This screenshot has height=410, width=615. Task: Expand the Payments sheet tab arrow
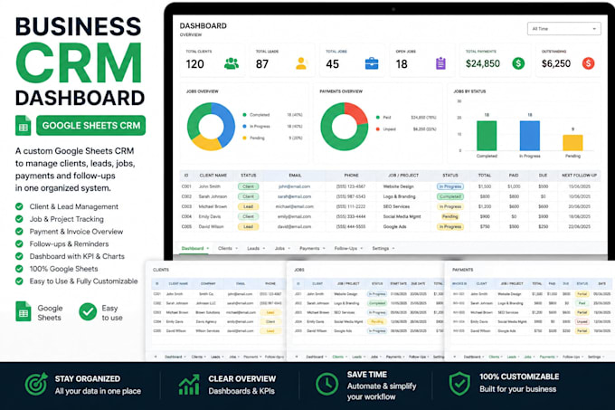[324, 248]
